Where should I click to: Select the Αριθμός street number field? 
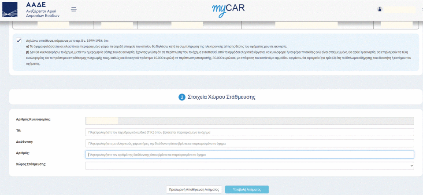(x=249, y=155)
